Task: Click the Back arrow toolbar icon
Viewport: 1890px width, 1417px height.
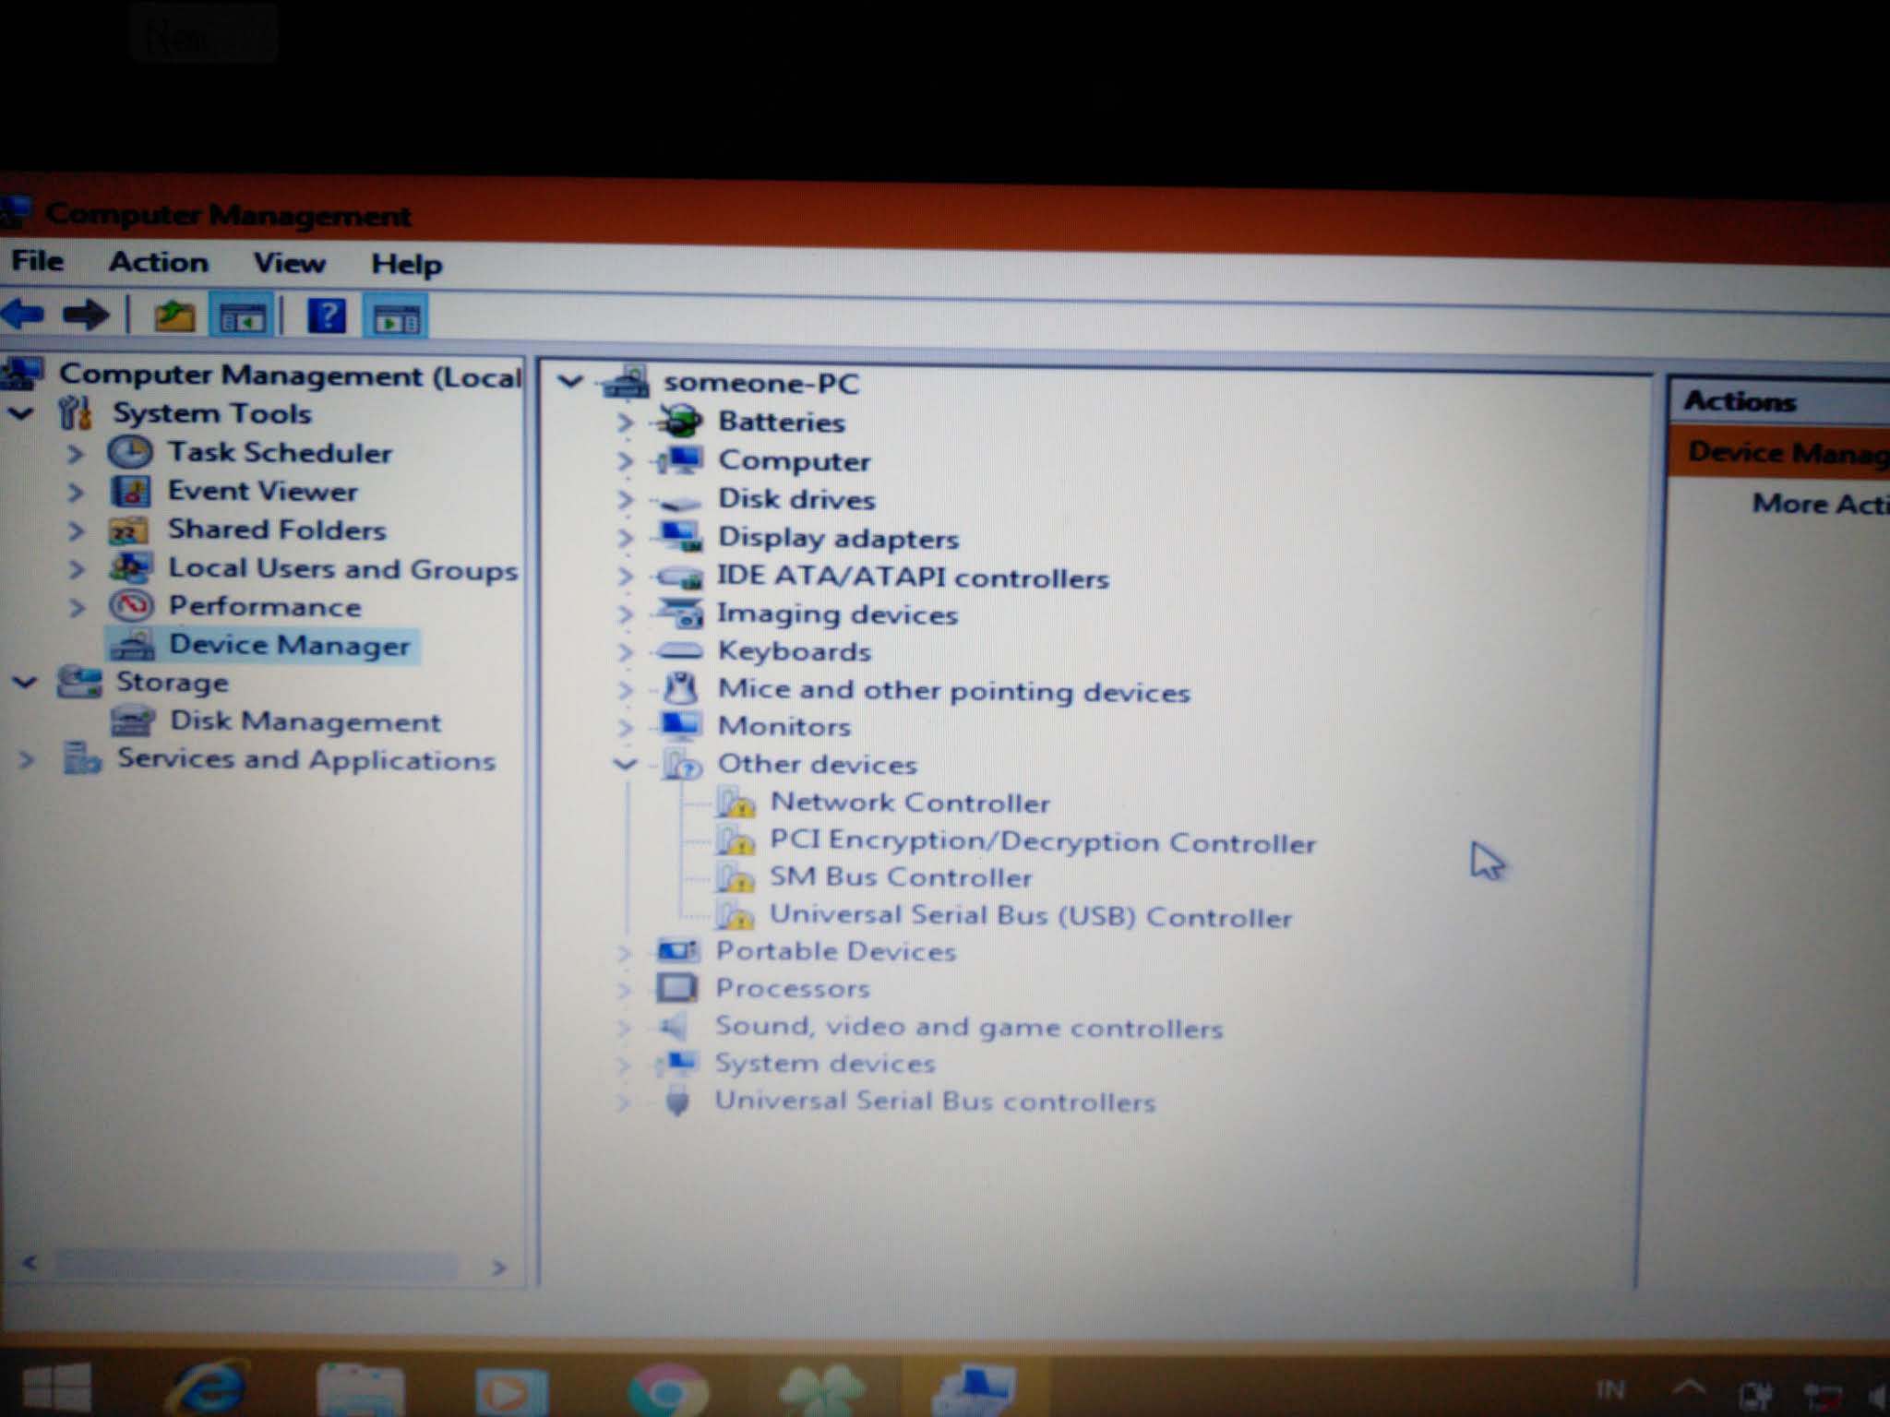Action: (x=24, y=316)
